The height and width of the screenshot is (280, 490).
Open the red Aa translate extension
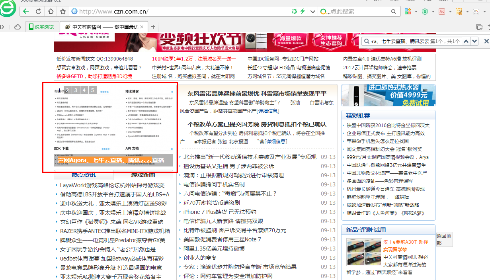(442, 12)
